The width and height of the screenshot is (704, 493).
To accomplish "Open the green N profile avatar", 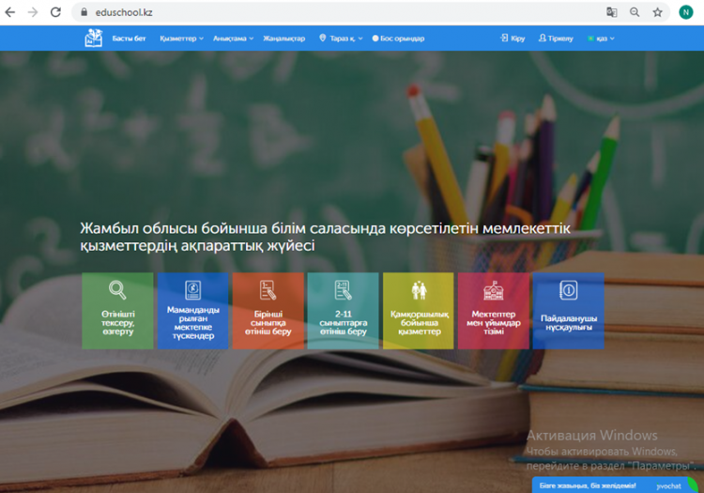I will 685,12.
